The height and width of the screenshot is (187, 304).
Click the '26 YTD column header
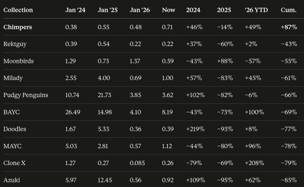click(x=256, y=10)
